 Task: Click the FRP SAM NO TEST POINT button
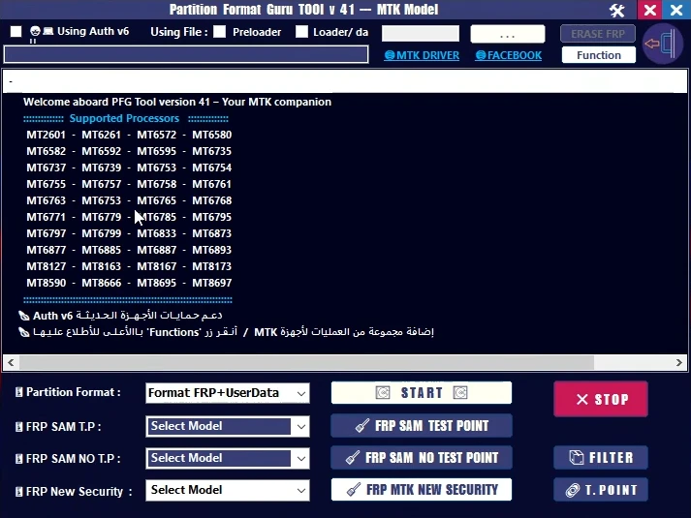[x=422, y=458]
